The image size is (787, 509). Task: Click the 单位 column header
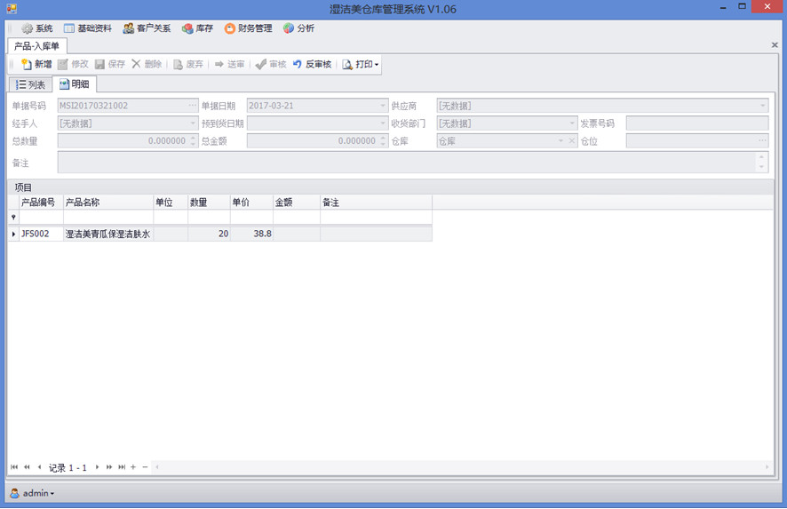coord(171,203)
